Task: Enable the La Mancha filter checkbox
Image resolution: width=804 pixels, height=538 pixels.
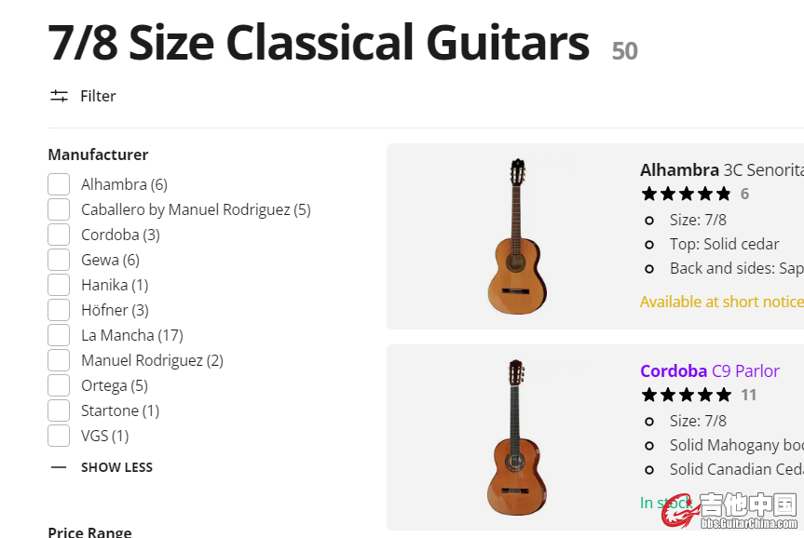Action: pos(59,335)
